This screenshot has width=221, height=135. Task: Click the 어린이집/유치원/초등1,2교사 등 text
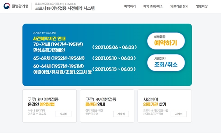tap(63, 72)
